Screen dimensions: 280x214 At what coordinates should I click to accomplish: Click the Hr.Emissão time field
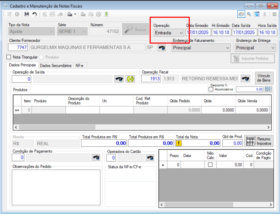pos(221,32)
